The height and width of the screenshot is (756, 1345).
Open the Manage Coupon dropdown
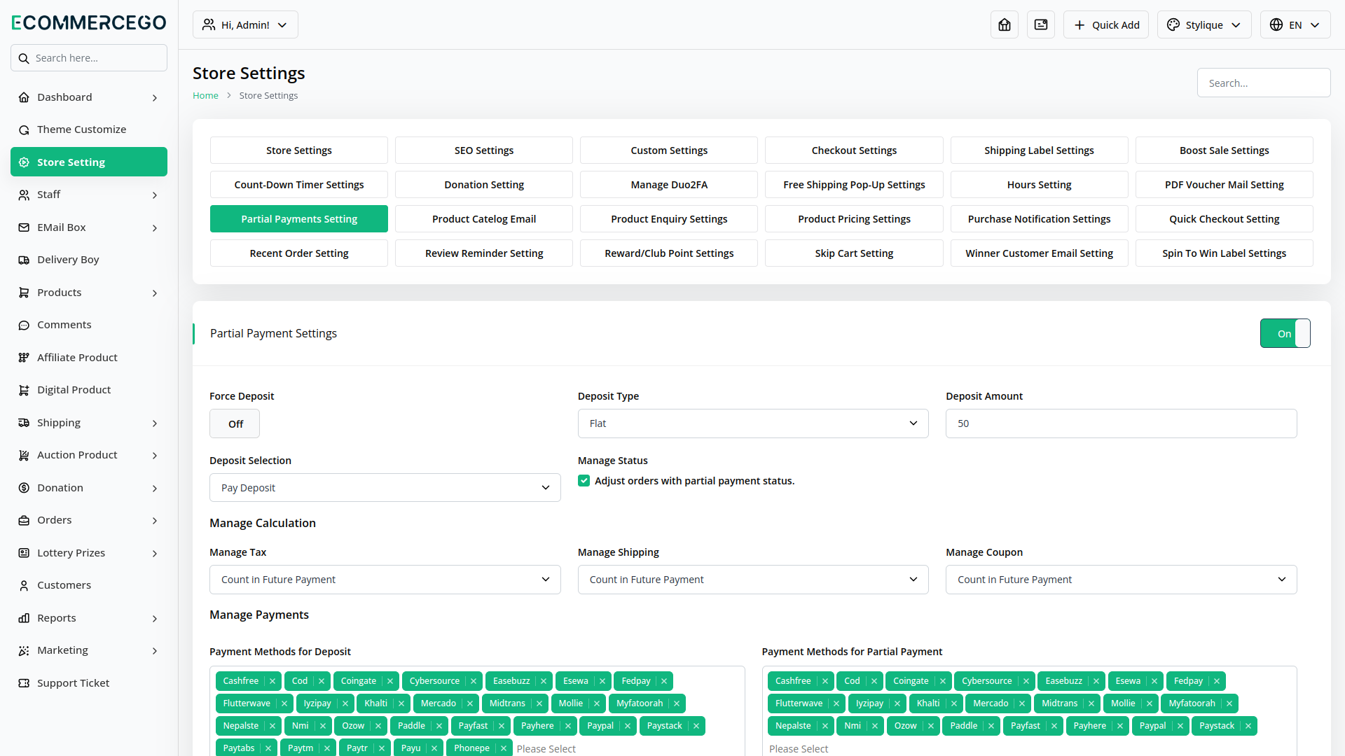tap(1121, 580)
